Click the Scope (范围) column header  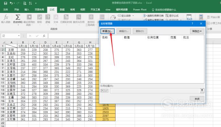click(x=173, y=37)
